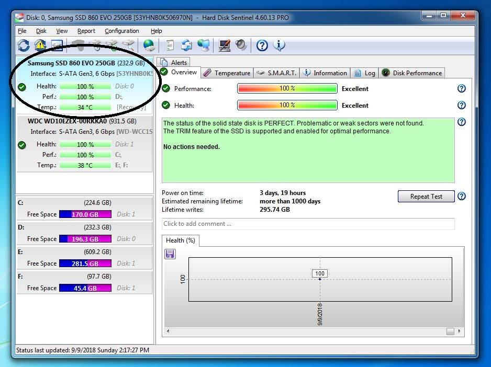This screenshot has height=367, width=491.
Task: Click the graph horizontal scrollbar thumb
Action: pos(450,331)
